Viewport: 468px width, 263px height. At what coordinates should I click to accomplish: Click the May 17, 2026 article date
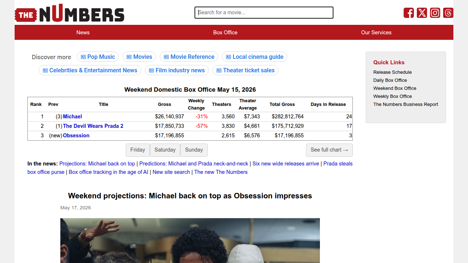76,208
